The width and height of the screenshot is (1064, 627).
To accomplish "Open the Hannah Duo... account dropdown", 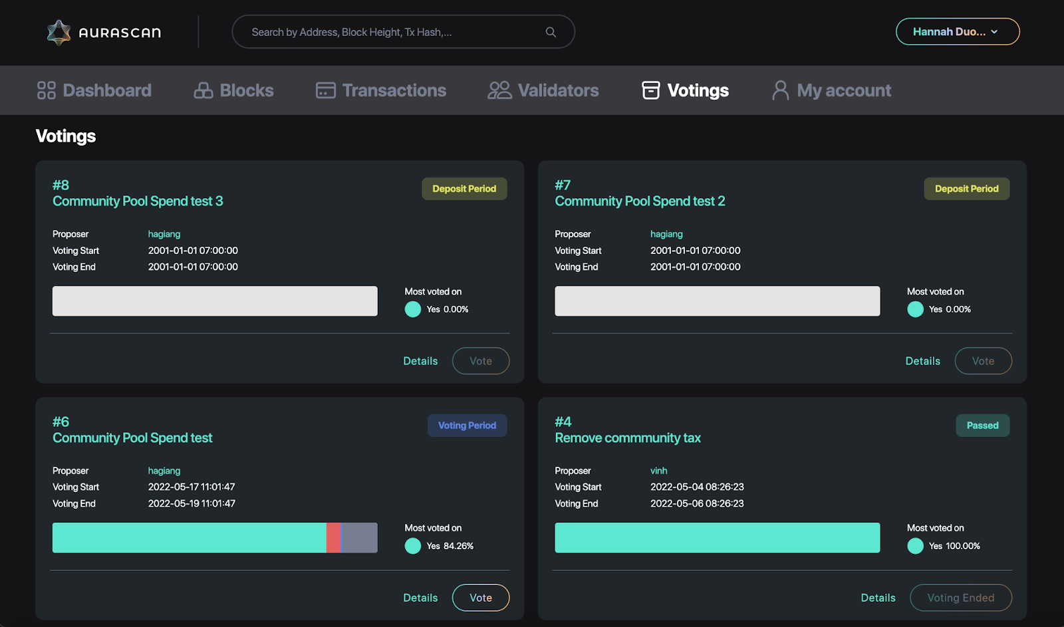I will [958, 32].
